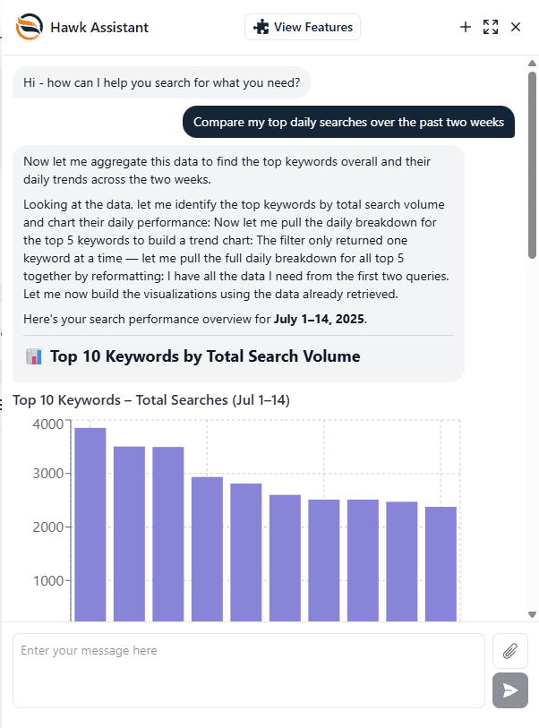Focus the message input field

click(248, 671)
